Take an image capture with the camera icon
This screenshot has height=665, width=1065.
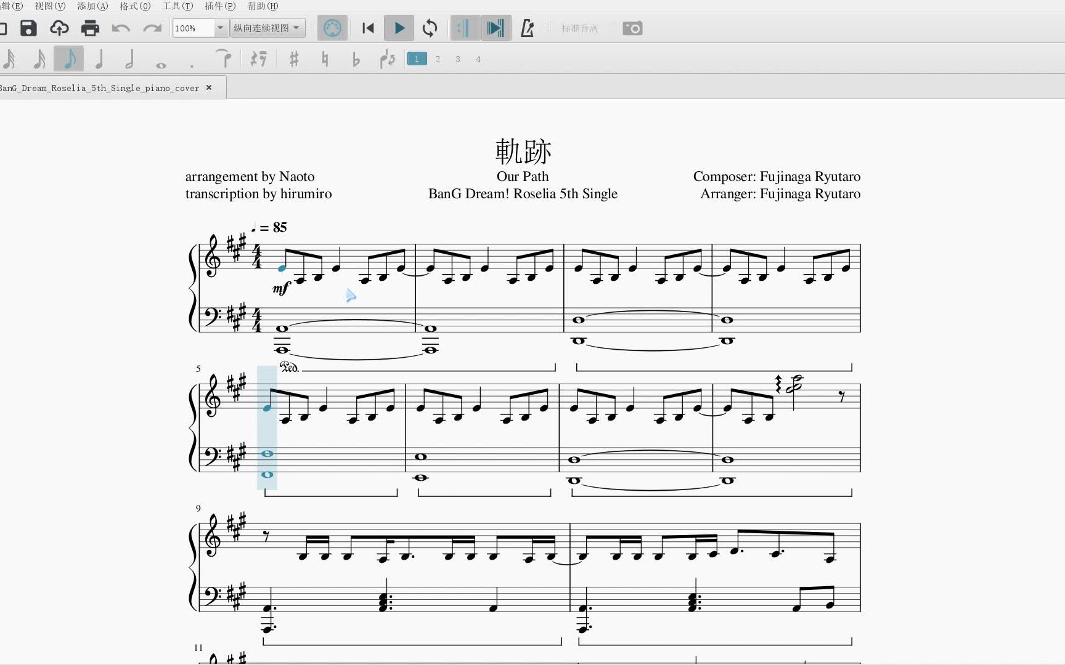(x=632, y=28)
